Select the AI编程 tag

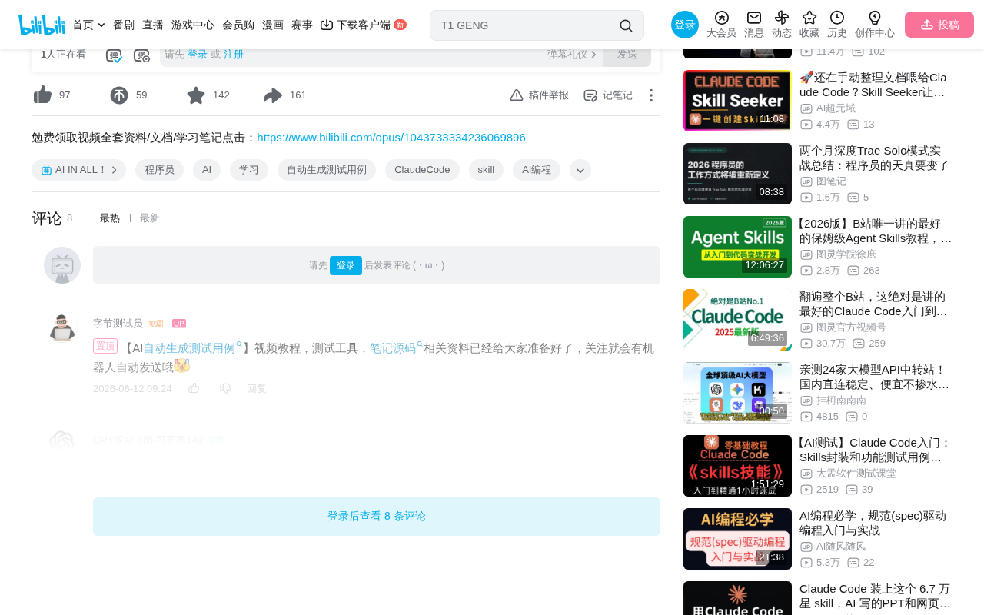click(537, 170)
